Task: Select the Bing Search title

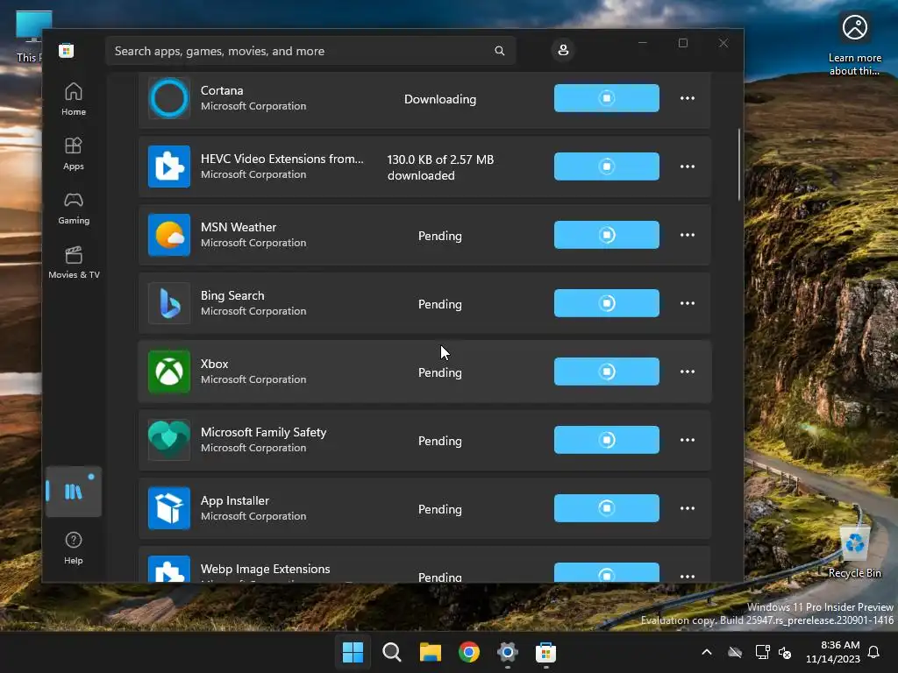Action: pyautogui.click(x=232, y=295)
